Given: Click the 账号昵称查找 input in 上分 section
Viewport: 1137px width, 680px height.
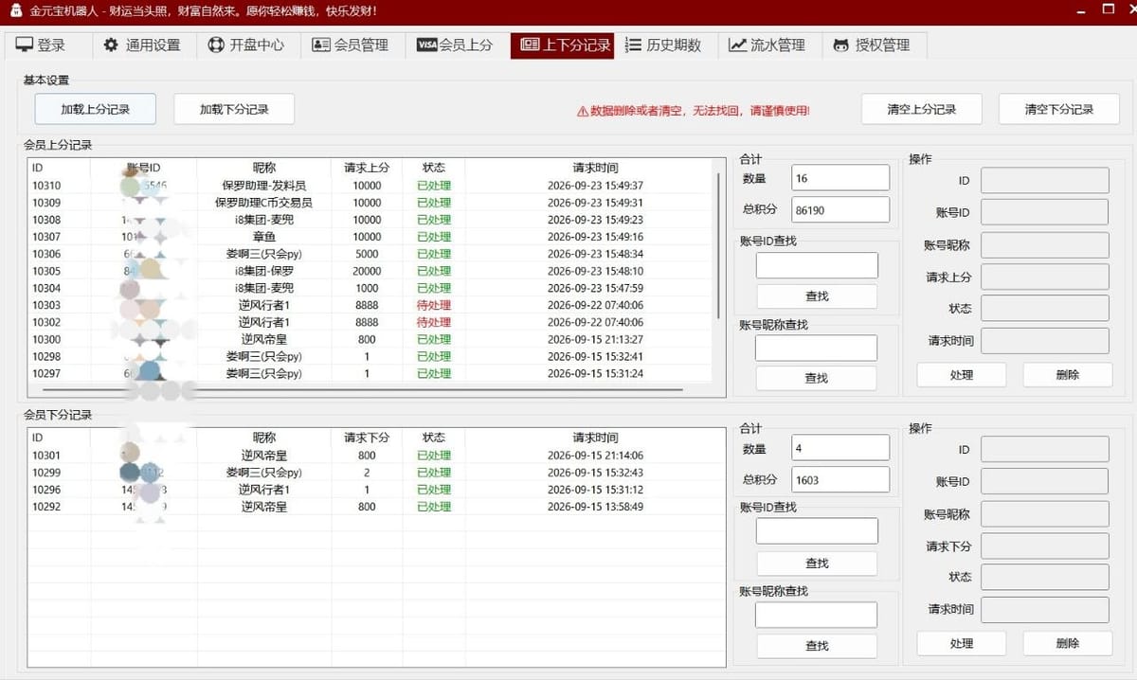Looking at the screenshot, I should click(817, 348).
